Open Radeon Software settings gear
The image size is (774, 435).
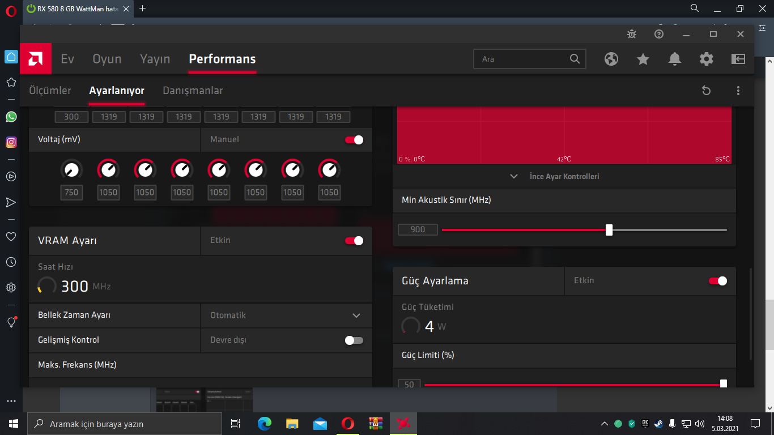tap(707, 59)
